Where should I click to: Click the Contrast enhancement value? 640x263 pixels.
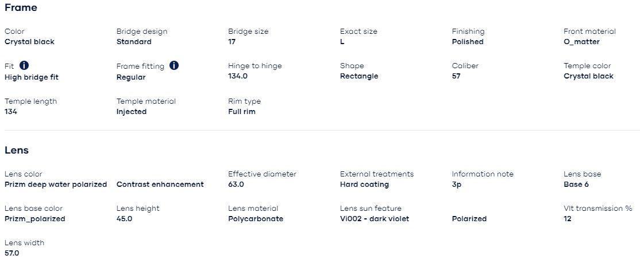160,185
